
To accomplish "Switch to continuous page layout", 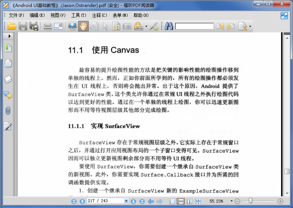I will click(181, 201).
